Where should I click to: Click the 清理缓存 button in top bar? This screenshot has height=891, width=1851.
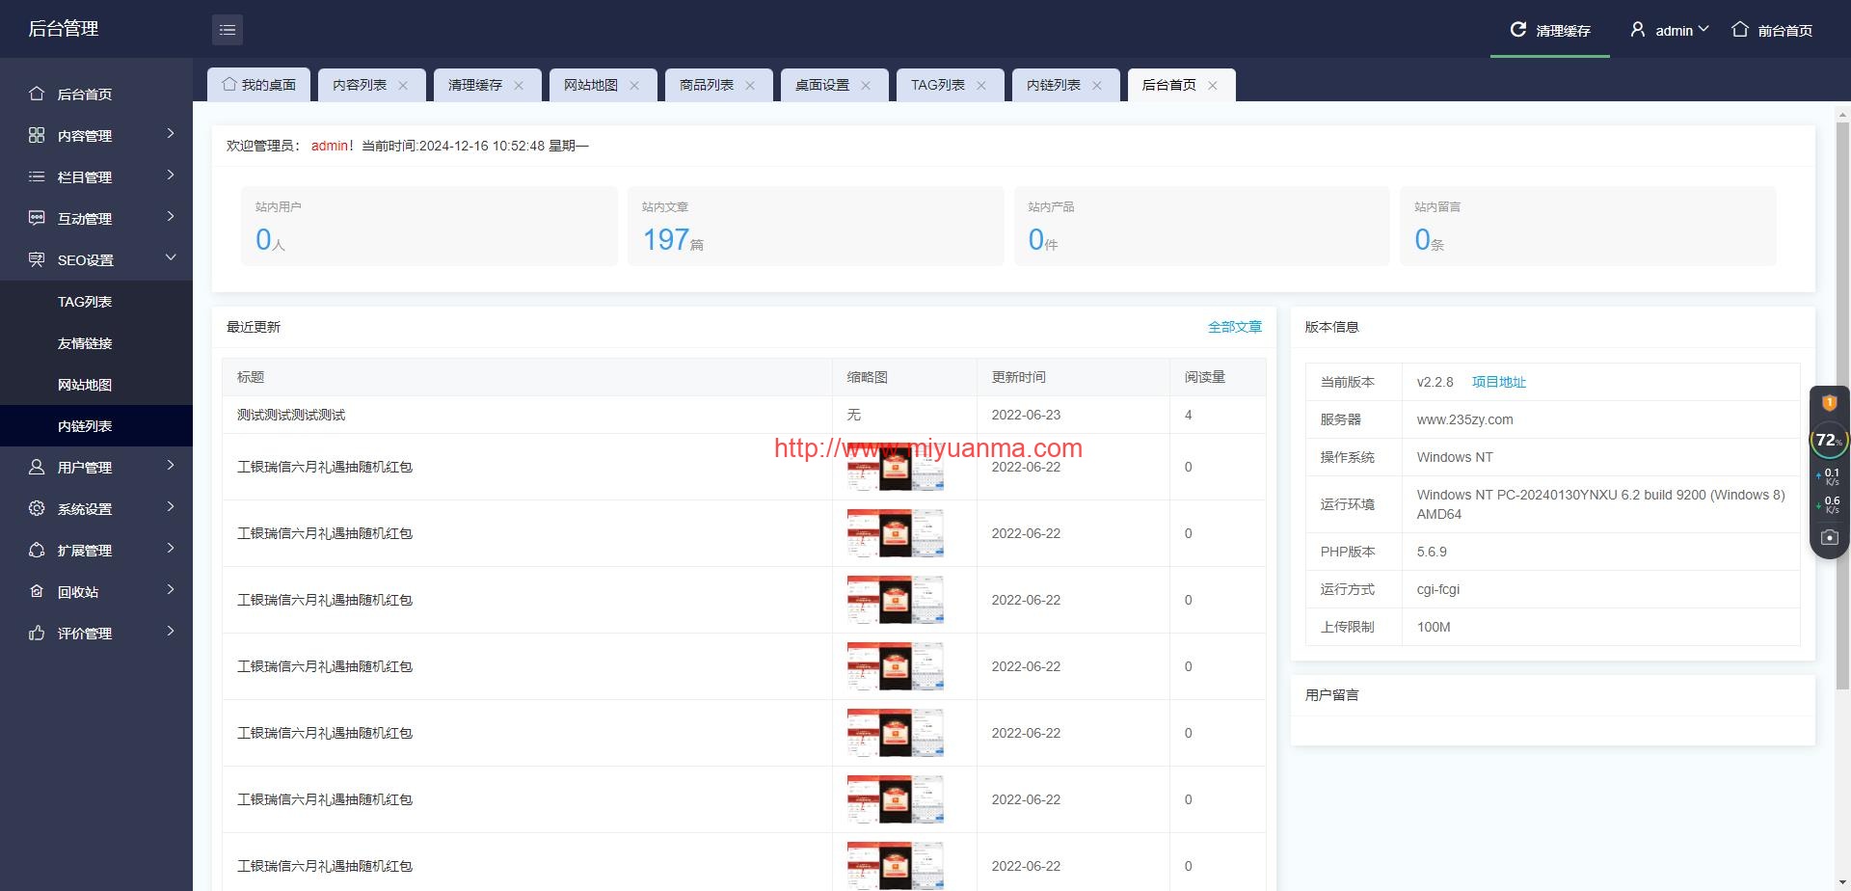(1550, 30)
